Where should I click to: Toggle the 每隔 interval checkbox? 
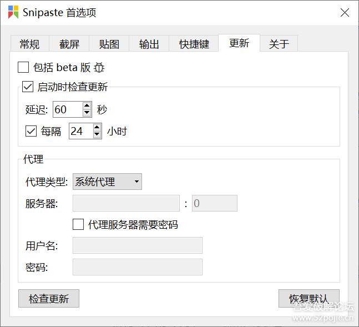[31, 131]
